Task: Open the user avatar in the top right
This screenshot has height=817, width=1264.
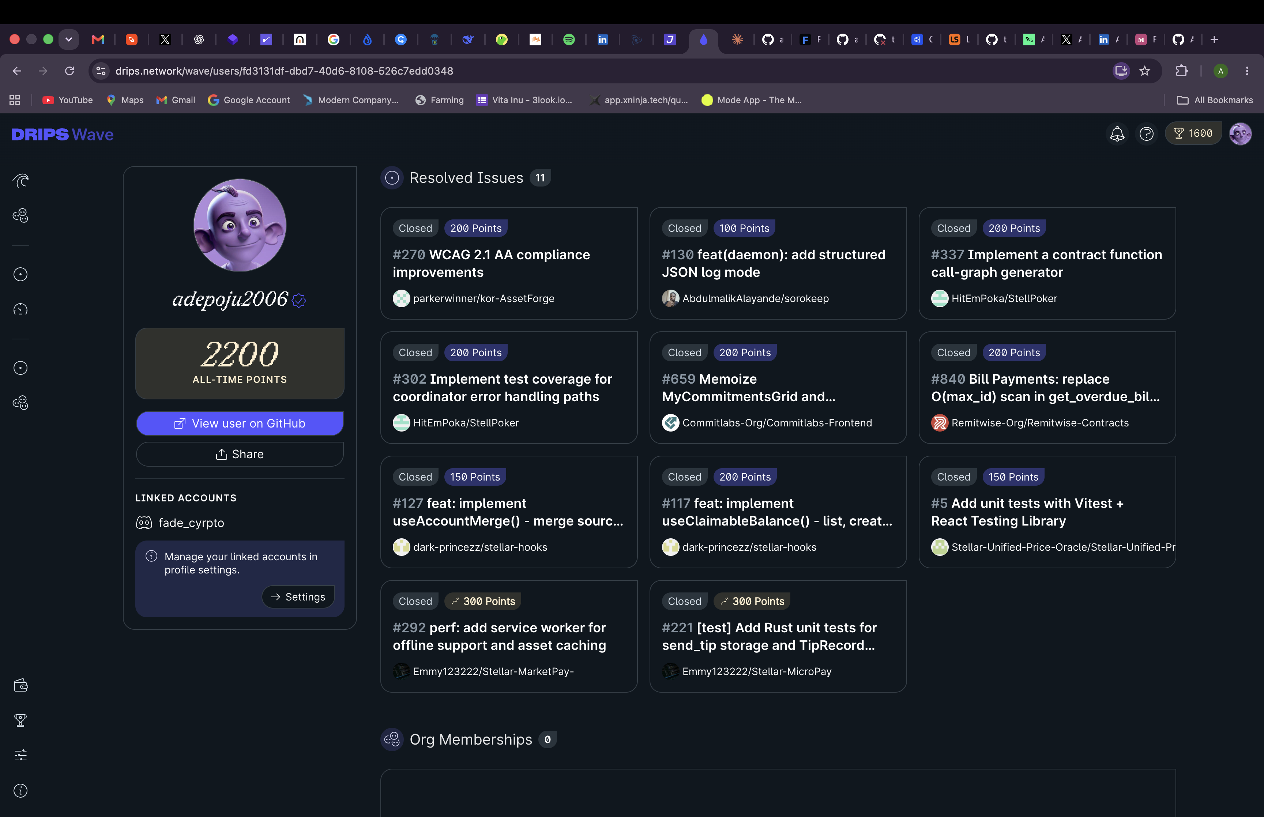Action: [x=1240, y=134]
